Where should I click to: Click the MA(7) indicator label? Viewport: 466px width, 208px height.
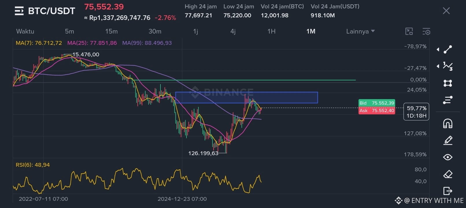(x=39, y=43)
